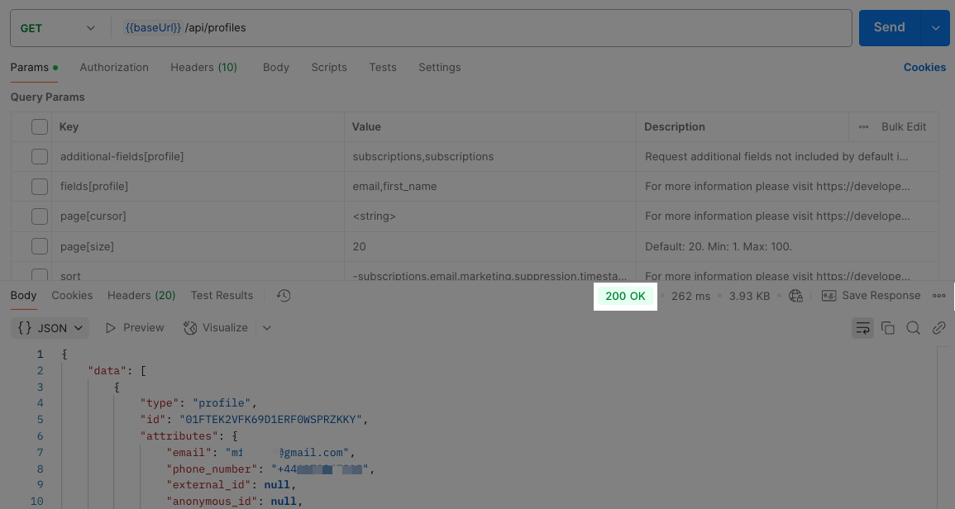Open response more actions via ellipsis icon
Viewport: 955px width, 509px height.
pos(938,295)
